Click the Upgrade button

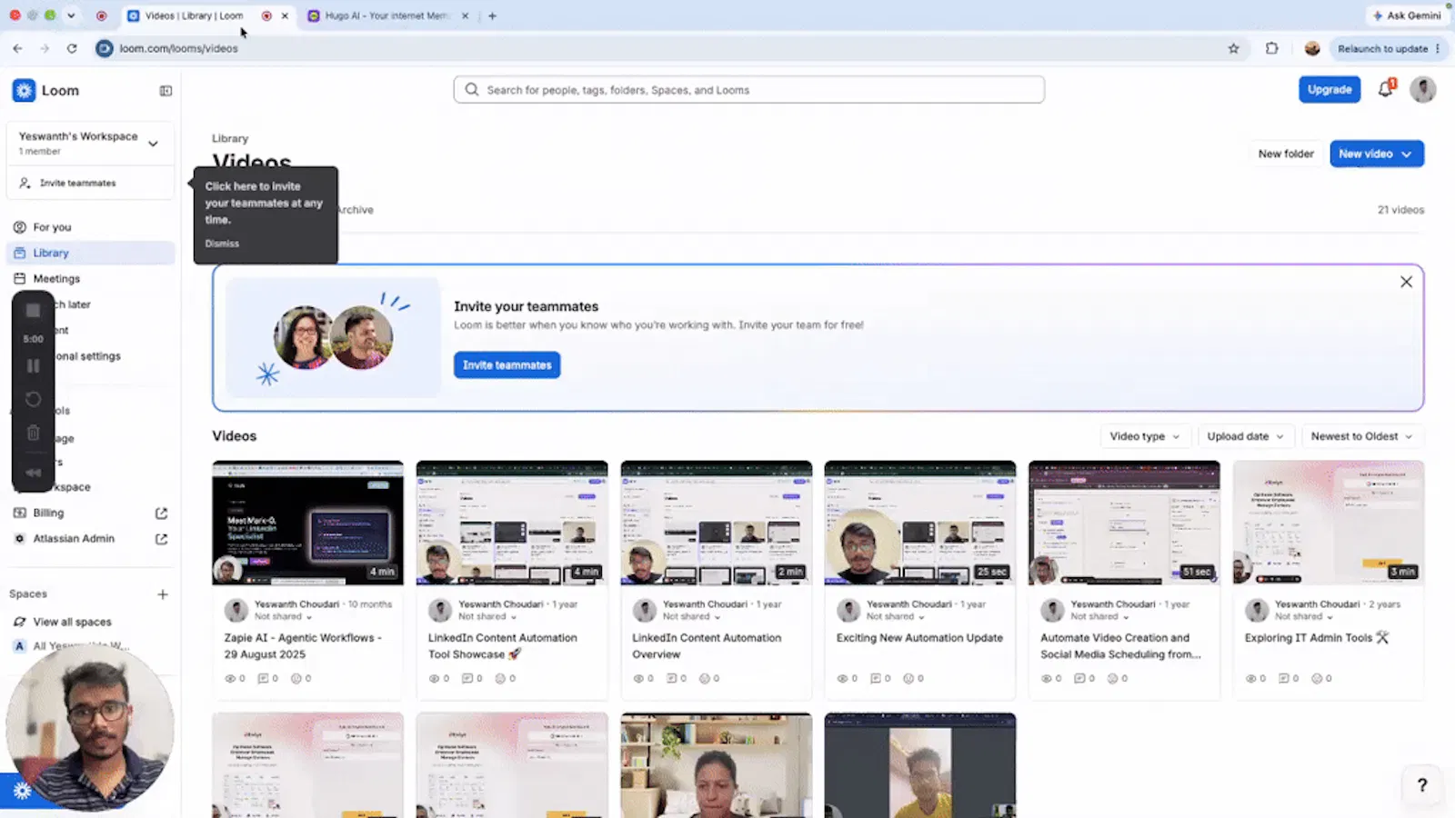[x=1330, y=89]
